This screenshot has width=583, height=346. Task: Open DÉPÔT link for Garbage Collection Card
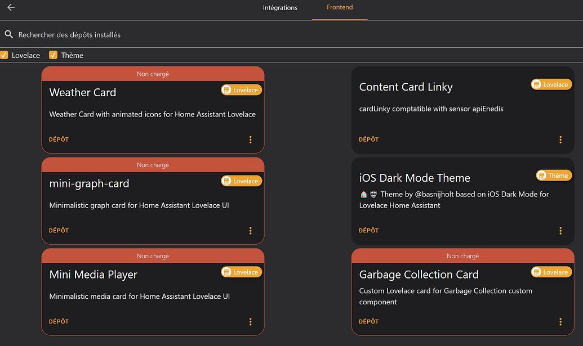369,321
